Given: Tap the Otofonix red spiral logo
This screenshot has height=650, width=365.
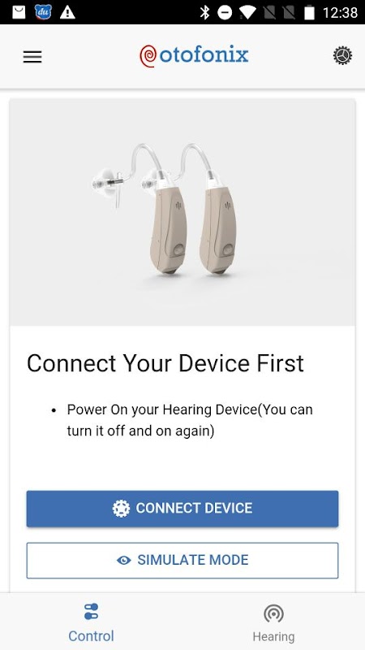Looking at the screenshot, I should click(148, 56).
